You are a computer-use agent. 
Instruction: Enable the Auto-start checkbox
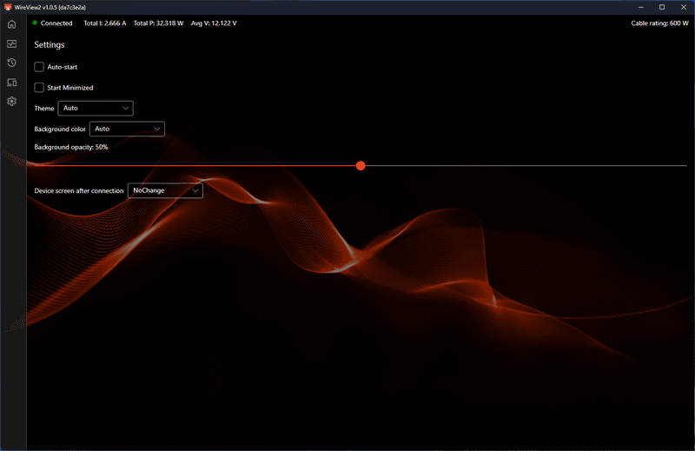[x=39, y=67]
